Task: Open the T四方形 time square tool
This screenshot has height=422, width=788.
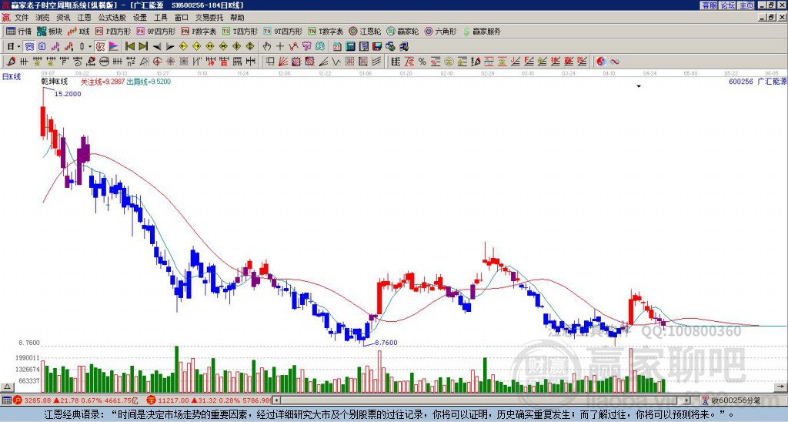Action: (x=240, y=31)
